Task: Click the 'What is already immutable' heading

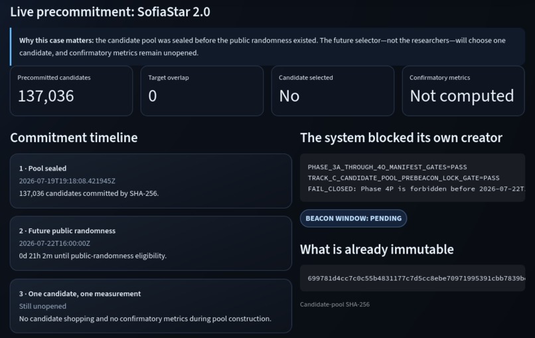Action: 377,250
